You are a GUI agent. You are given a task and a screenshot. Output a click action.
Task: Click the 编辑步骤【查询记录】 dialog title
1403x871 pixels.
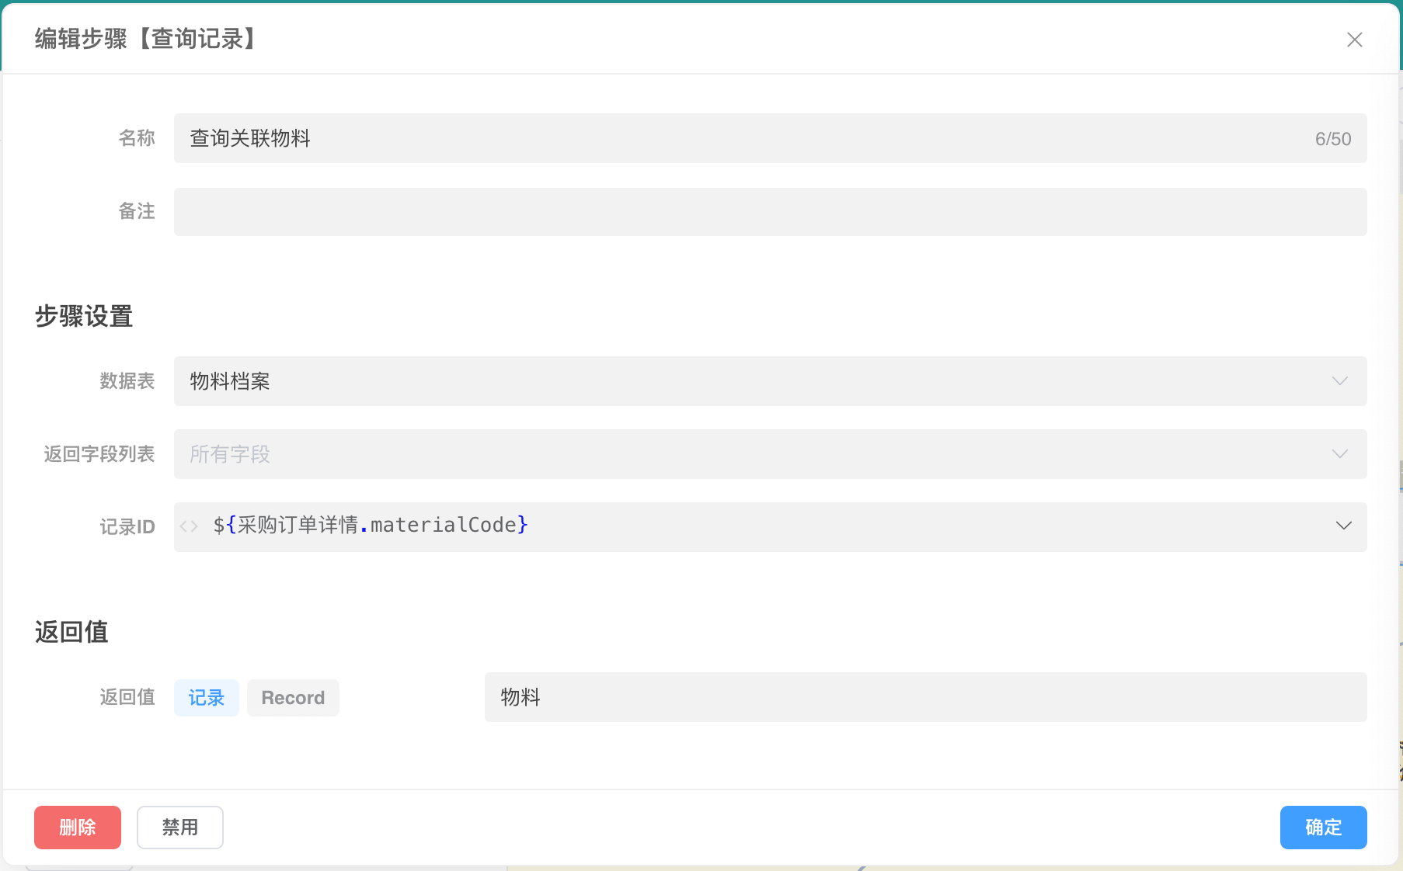point(146,39)
